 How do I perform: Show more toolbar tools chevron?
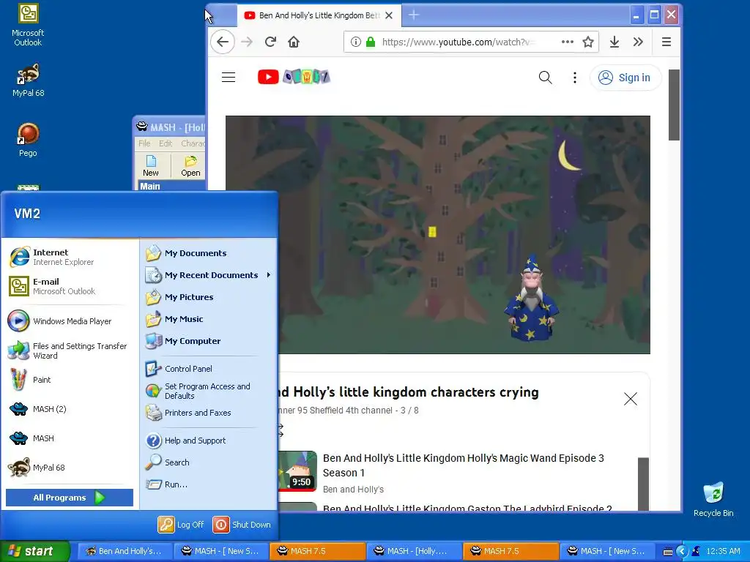point(638,42)
